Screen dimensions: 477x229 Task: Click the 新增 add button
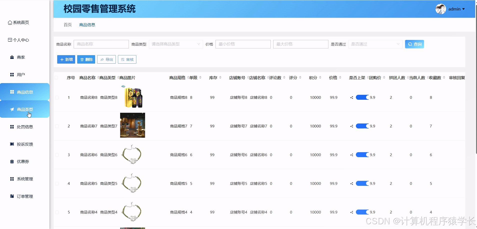(x=66, y=59)
